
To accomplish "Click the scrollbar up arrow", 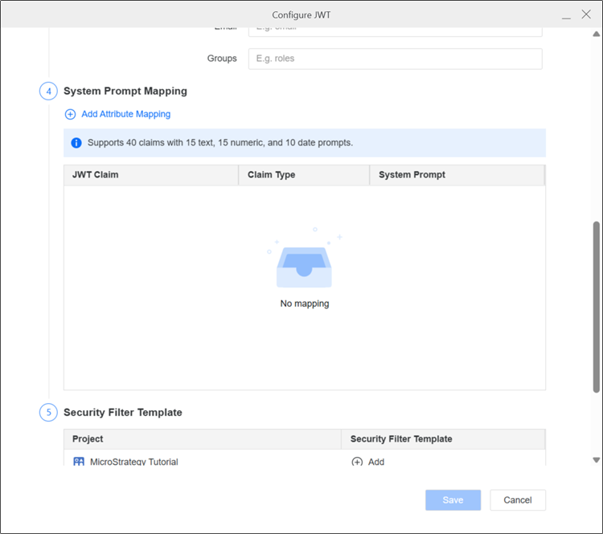I will pyautogui.click(x=596, y=35).
